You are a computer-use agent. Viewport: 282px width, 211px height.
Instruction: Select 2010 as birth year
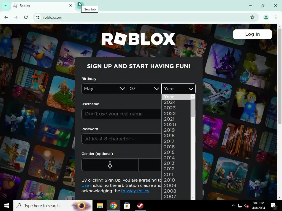tap(176, 180)
